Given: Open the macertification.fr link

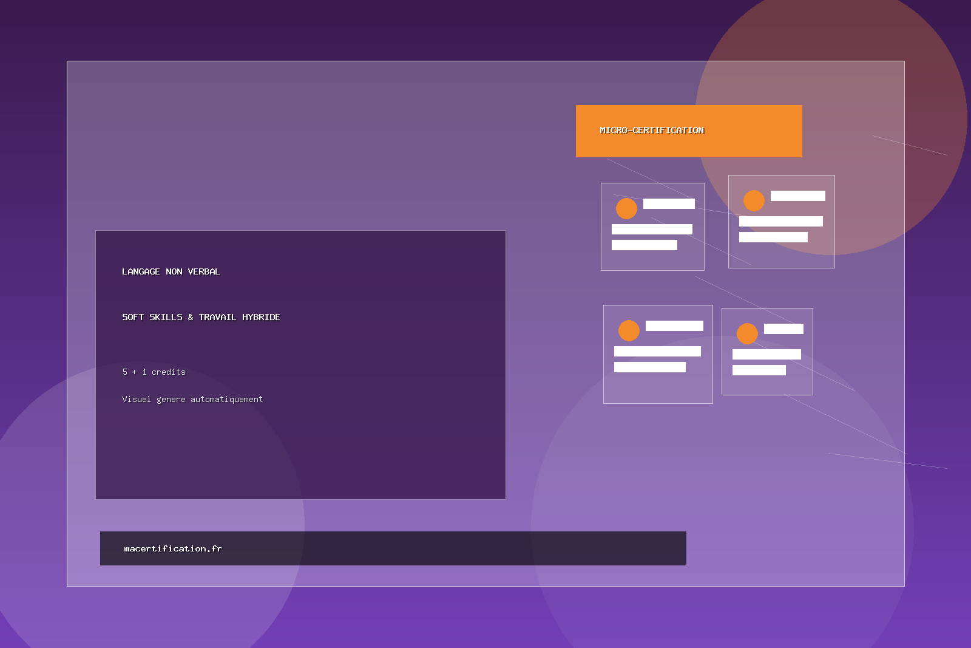Looking at the screenshot, I should pyautogui.click(x=173, y=548).
